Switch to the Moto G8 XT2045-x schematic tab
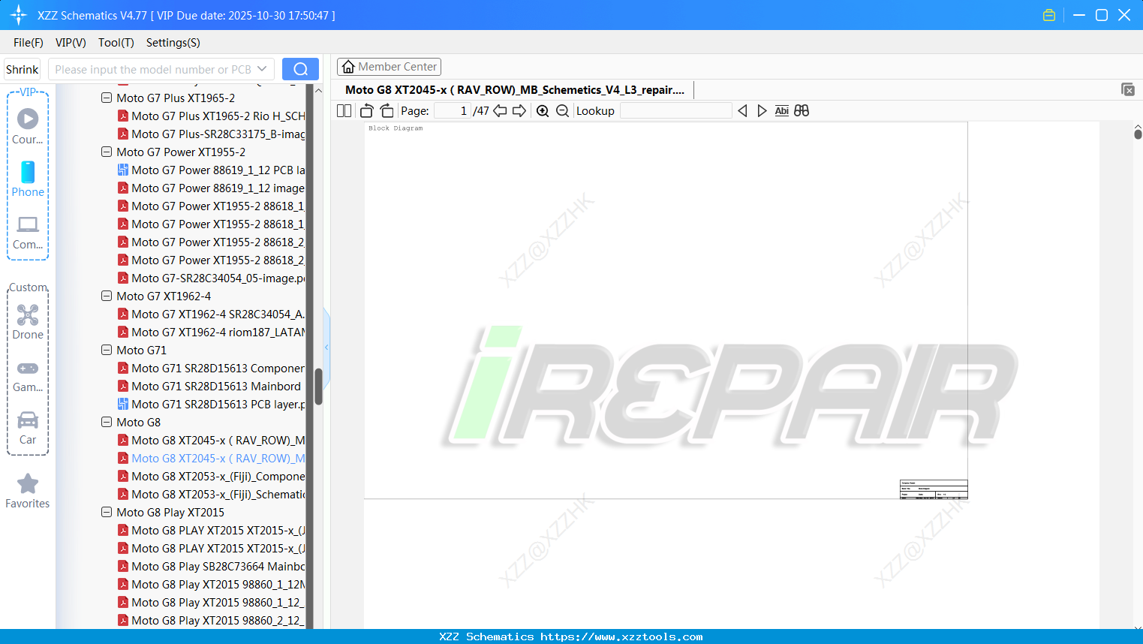 (514, 89)
